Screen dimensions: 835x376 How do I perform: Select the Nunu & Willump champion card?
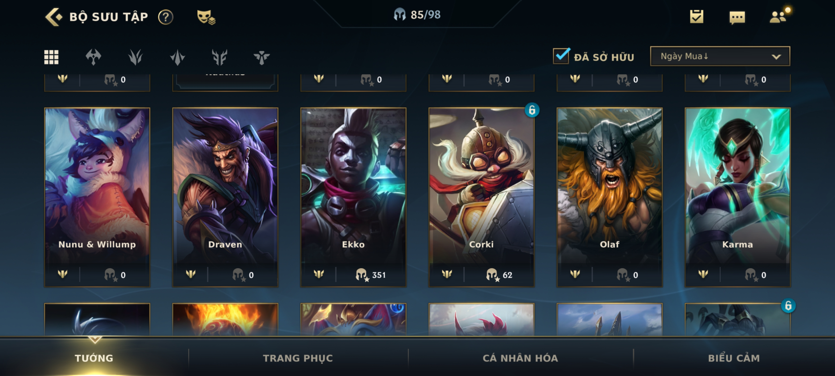(x=97, y=197)
